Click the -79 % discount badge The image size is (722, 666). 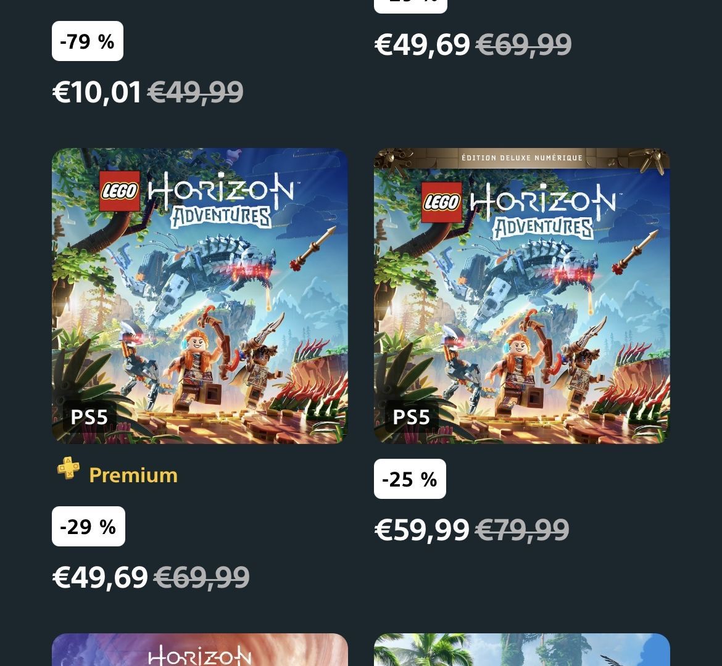(88, 41)
